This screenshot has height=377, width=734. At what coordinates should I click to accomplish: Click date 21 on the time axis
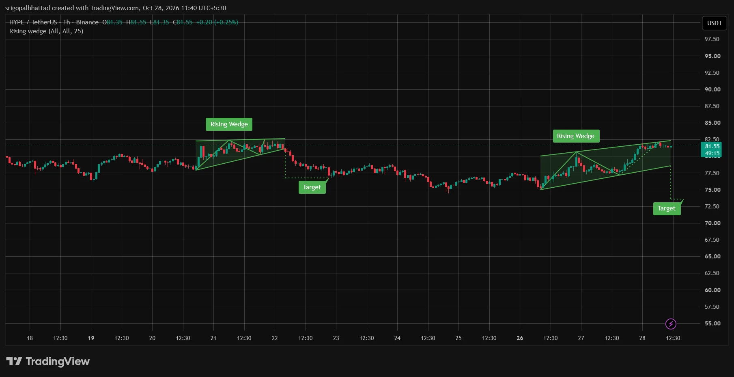tap(213, 338)
